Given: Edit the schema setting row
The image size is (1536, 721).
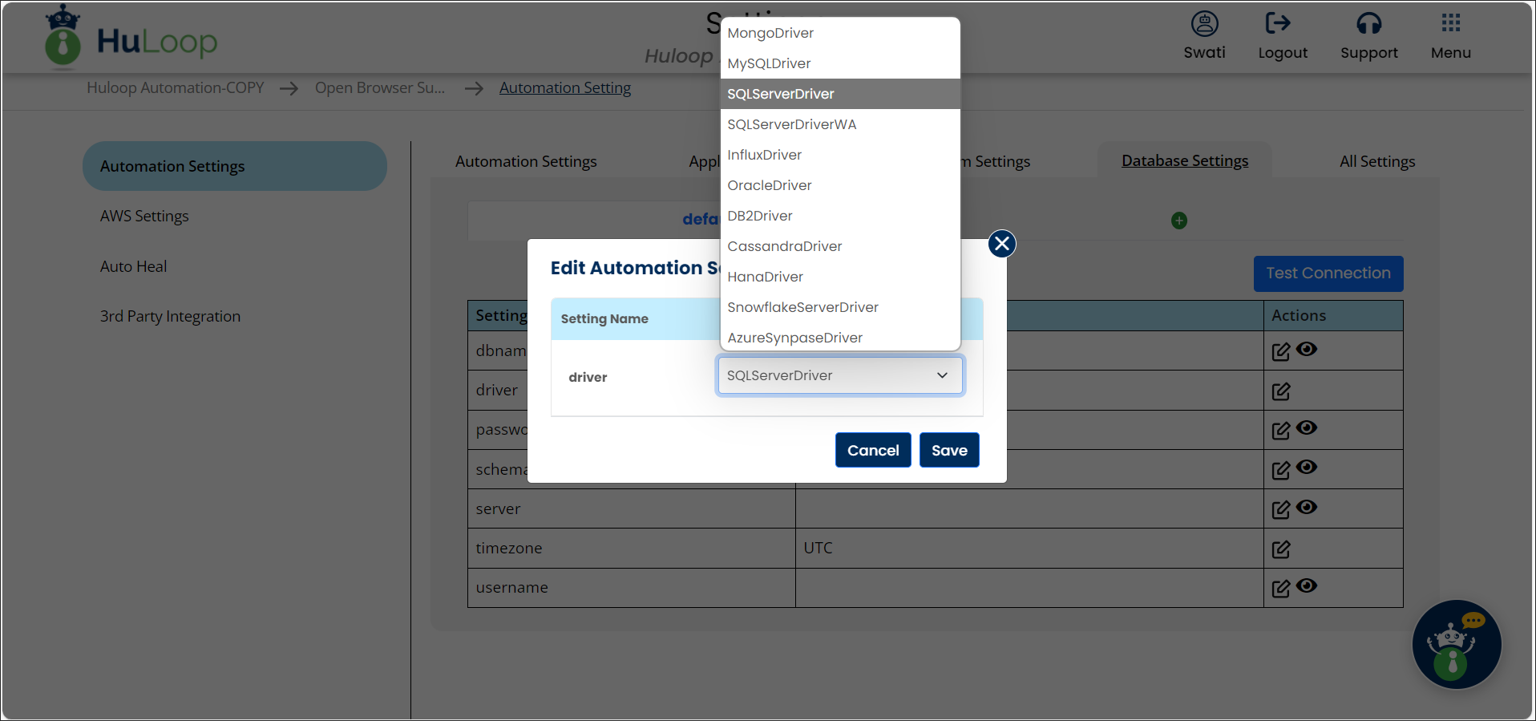Looking at the screenshot, I should (x=1280, y=469).
